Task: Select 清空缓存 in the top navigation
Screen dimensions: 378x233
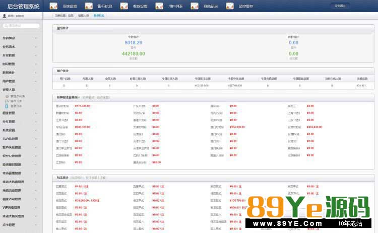Action: (x=246, y=6)
